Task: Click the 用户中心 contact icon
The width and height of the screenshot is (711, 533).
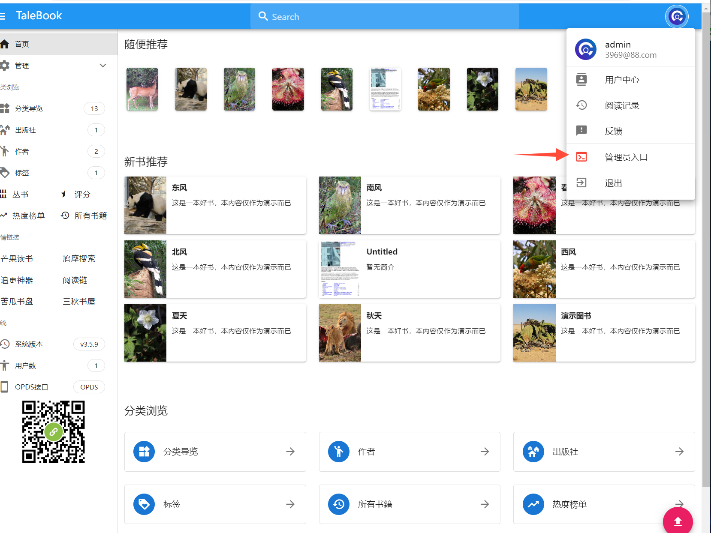Action: point(581,79)
